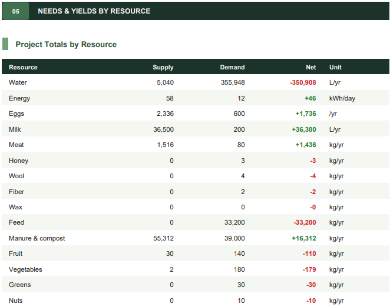Select the "Honey" row label
The height and width of the screenshot is (307, 390).
click(x=19, y=161)
